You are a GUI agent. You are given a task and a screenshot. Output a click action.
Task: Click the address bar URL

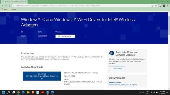[58, 6]
